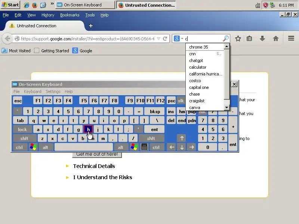The height and width of the screenshot is (224, 299).
Task: Open the Tools menu in Firefox
Action: click(x=90, y=15)
